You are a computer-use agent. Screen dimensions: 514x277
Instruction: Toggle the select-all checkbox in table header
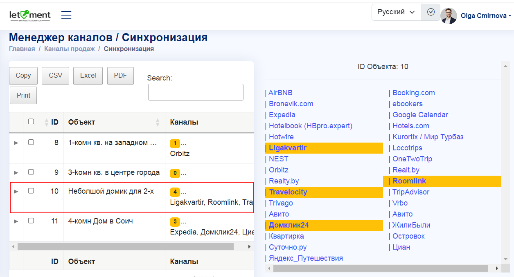pyautogui.click(x=31, y=121)
